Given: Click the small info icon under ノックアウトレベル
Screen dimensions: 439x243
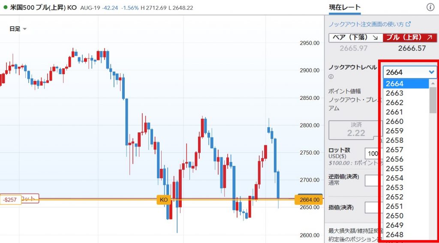Looking at the screenshot, I should pos(331,77).
